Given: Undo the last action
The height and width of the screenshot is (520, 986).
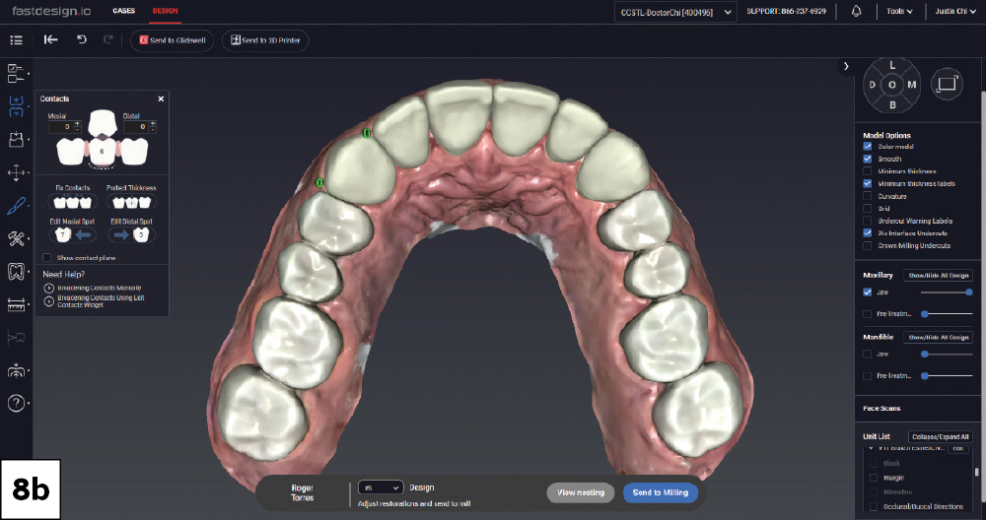Looking at the screenshot, I should click(x=82, y=39).
